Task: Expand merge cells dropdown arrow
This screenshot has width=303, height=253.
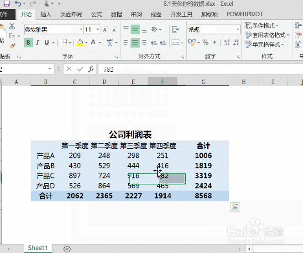Action: pyautogui.click(x=182, y=43)
